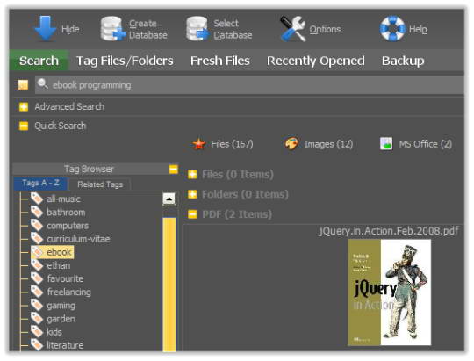Image resolution: width=474 pixels, height=361 pixels.
Task: Select jQuery.in.Action.Feb.2008.pdf file name
Action: [x=389, y=231]
